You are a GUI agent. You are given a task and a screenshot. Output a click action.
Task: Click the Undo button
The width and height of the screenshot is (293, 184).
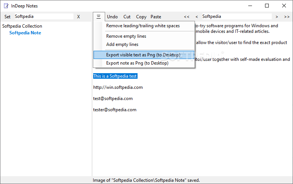(112, 17)
